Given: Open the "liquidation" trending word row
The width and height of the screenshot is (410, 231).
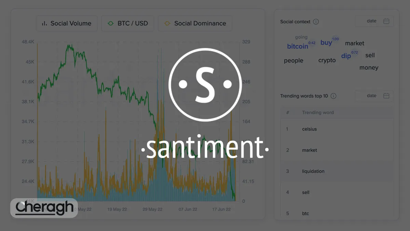Looking at the screenshot, I should pyautogui.click(x=337, y=171).
